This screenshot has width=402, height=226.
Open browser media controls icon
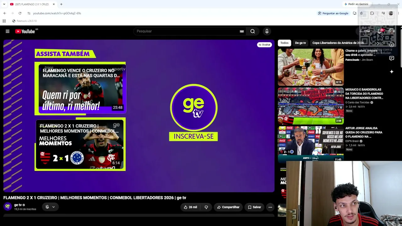pyautogui.click(x=383, y=13)
